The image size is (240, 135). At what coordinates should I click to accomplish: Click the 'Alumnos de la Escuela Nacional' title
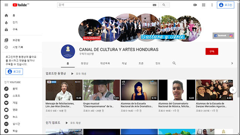coord(137,105)
